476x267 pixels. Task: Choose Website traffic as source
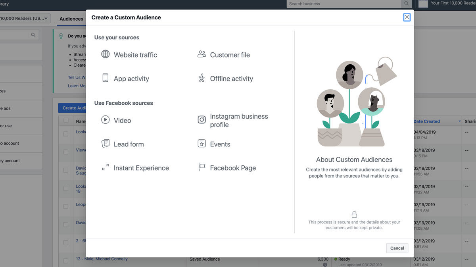135,55
